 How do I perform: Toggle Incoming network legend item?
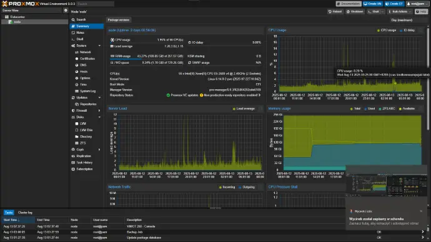point(227,187)
